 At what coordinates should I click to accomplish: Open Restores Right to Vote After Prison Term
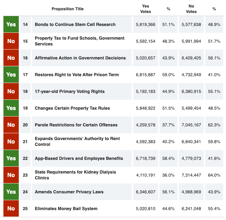77,75
